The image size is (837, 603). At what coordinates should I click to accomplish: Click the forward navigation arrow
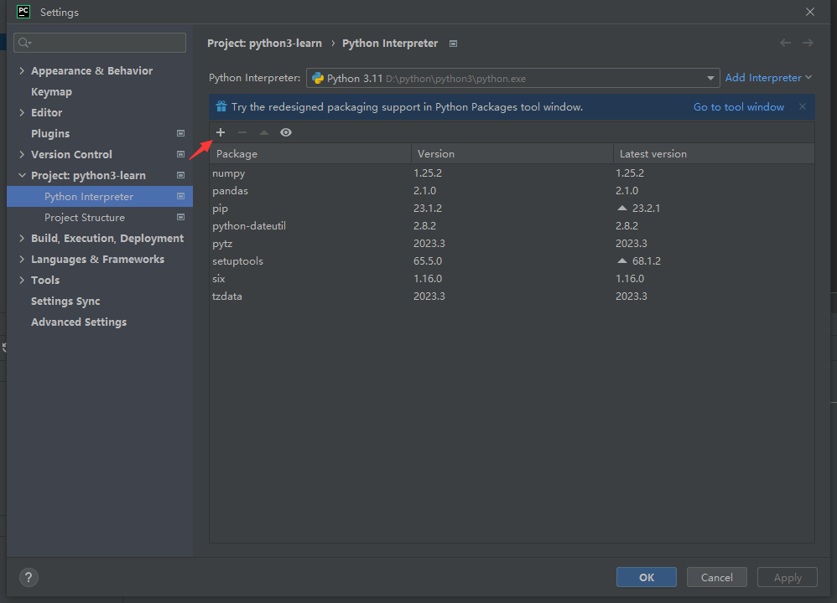(x=808, y=43)
